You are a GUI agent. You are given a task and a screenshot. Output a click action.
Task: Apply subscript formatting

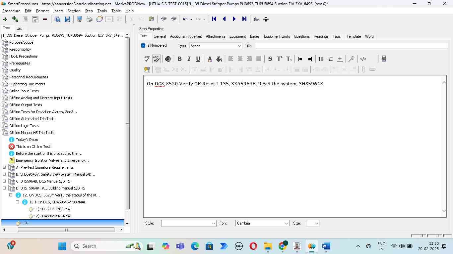point(289,59)
